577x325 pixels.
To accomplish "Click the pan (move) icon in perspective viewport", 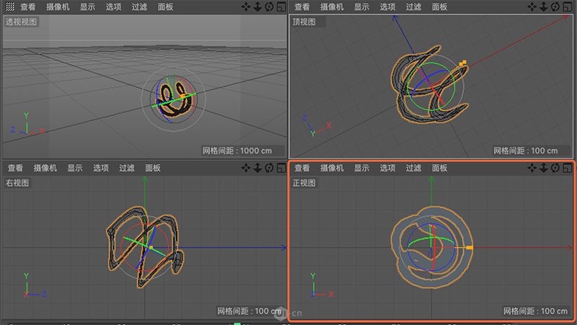I will click(x=247, y=6).
